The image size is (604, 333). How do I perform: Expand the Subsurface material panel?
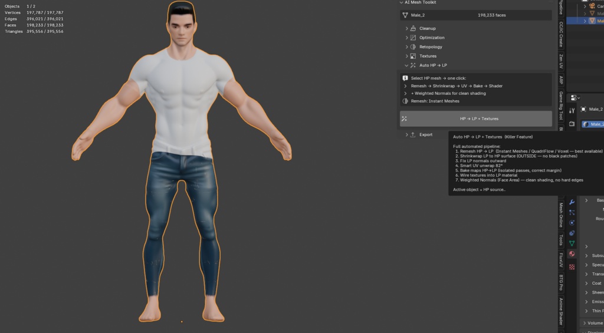587,256
